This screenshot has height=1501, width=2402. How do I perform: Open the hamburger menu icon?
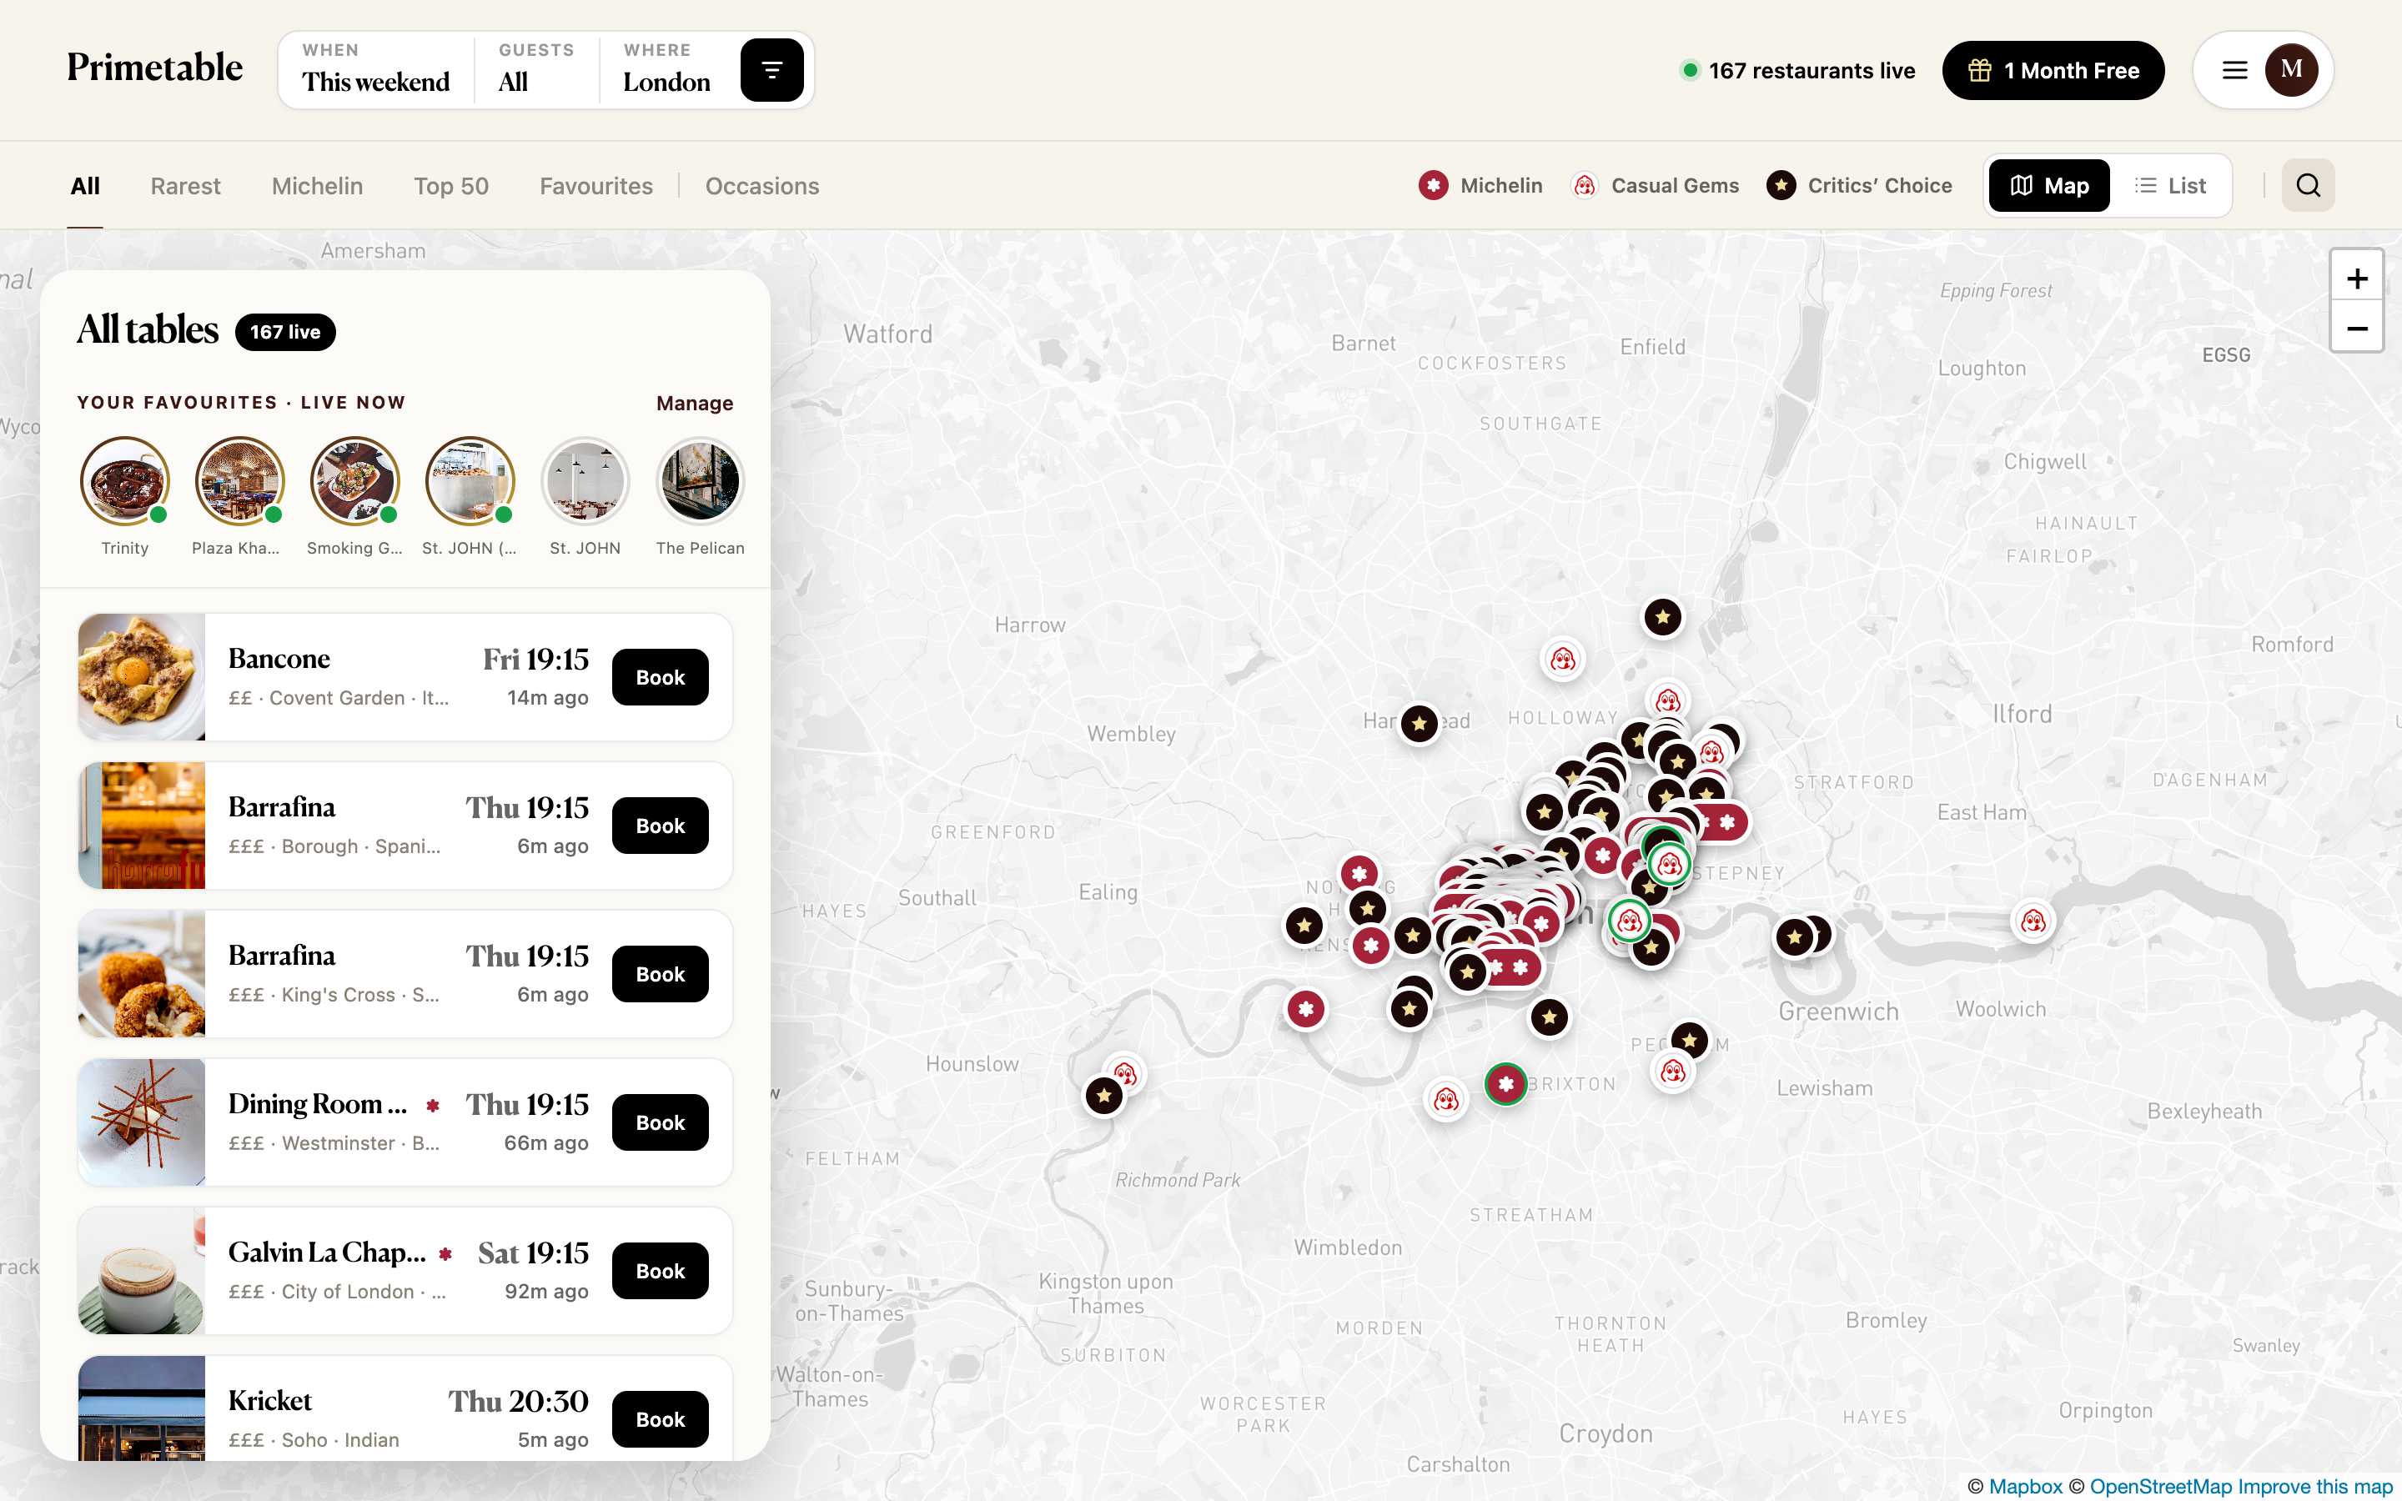tap(2234, 71)
